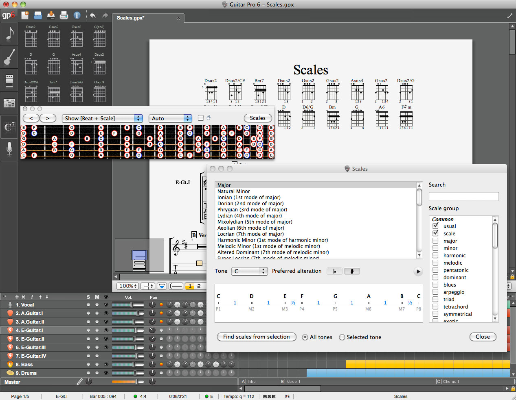
Task: Uncheck the usual scale group checkbox
Action: (x=435, y=226)
